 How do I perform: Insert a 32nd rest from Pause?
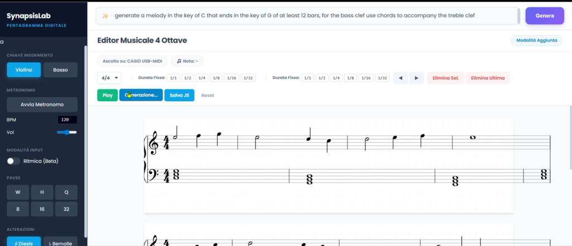[x=66, y=209]
